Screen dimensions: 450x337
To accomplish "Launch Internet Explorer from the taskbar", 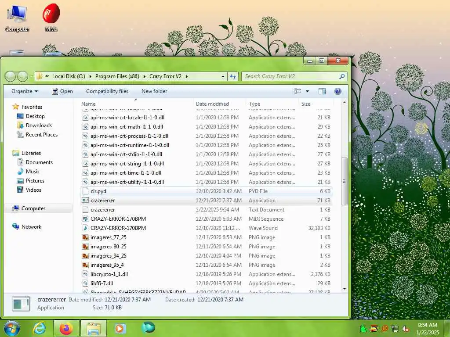I will click(x=39, y=328).
